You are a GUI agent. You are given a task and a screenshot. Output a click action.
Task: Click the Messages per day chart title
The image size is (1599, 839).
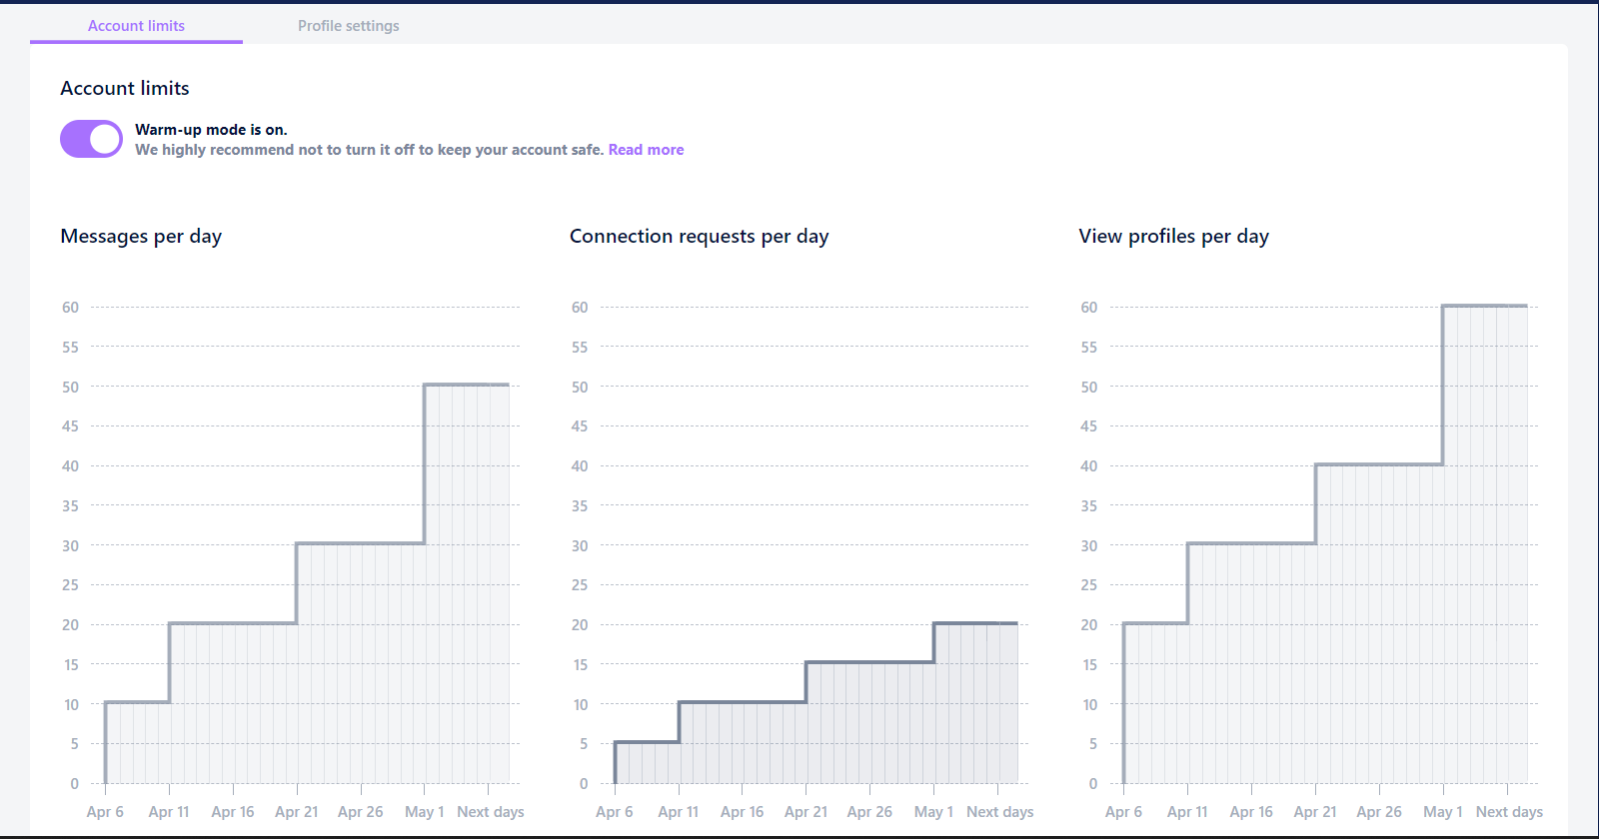point(141,237)
